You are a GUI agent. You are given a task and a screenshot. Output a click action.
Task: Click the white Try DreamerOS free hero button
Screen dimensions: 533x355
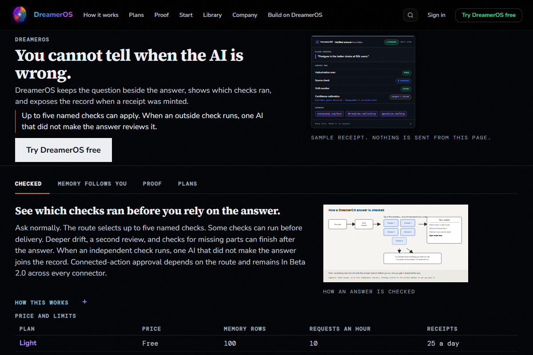point(64,150)
